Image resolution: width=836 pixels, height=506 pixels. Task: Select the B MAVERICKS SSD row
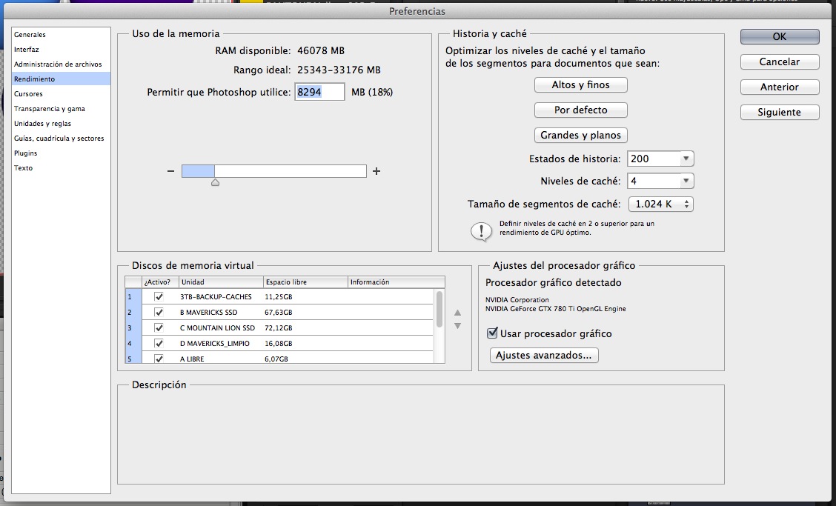279,312
